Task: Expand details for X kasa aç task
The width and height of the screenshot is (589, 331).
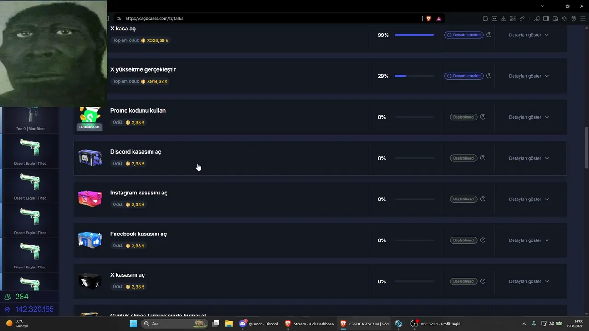Action: click(x=529, y=35)
